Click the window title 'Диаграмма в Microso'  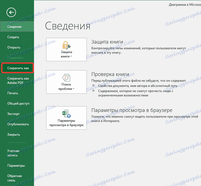185,5
